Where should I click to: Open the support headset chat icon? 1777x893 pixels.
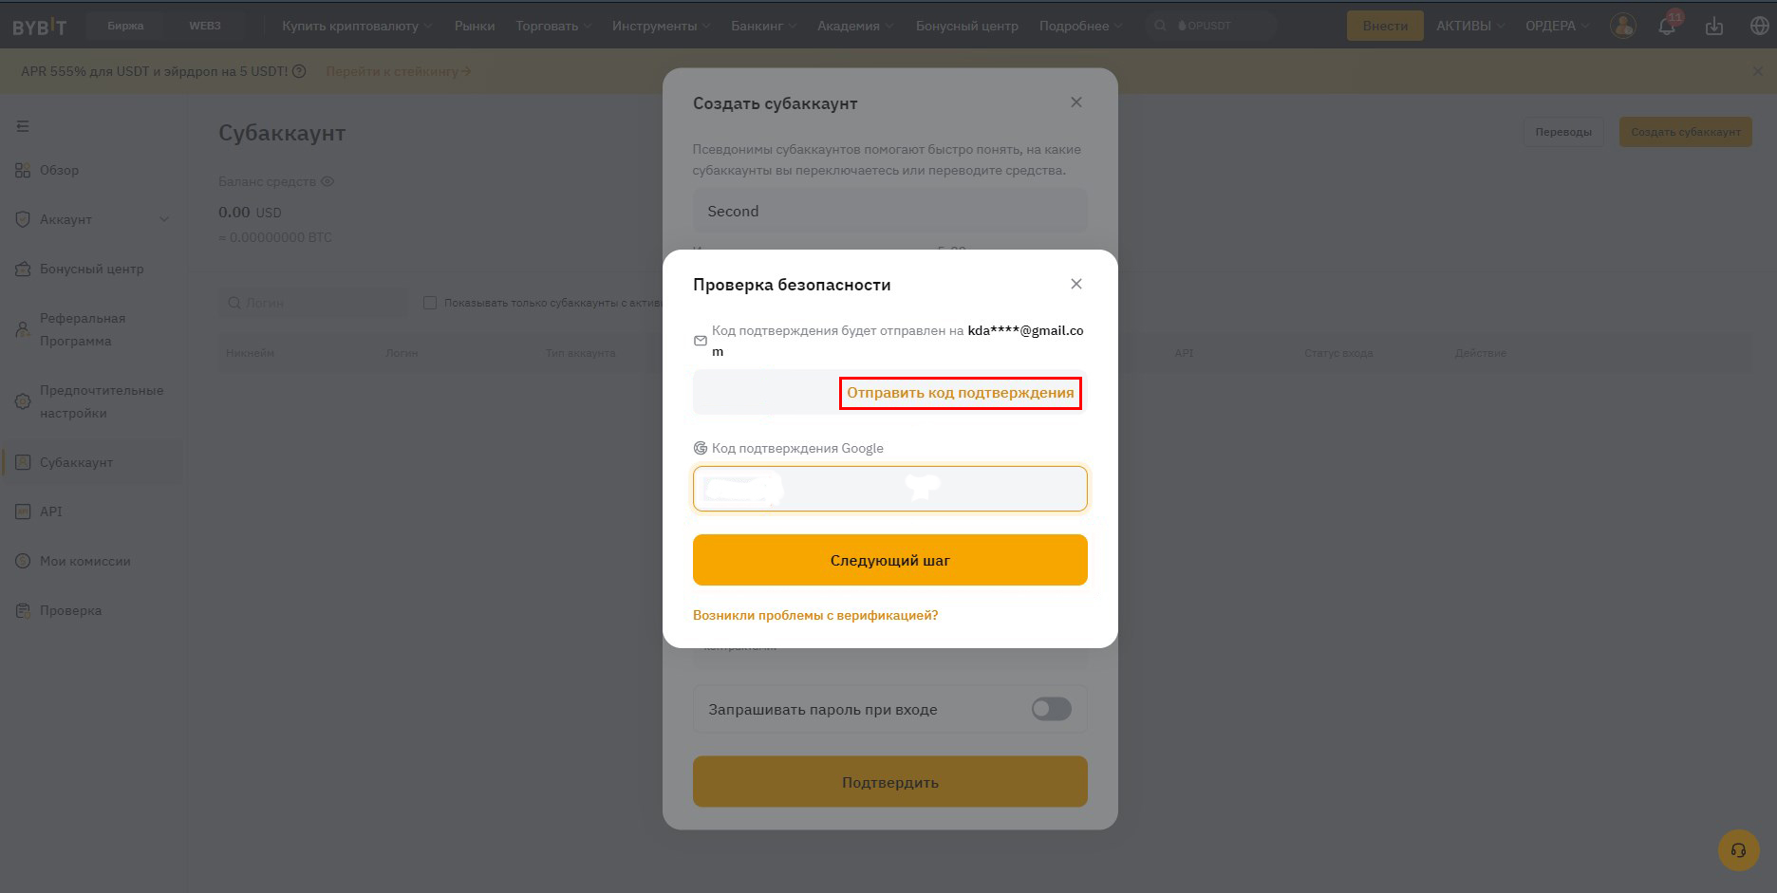click(x=1738, y=850)
